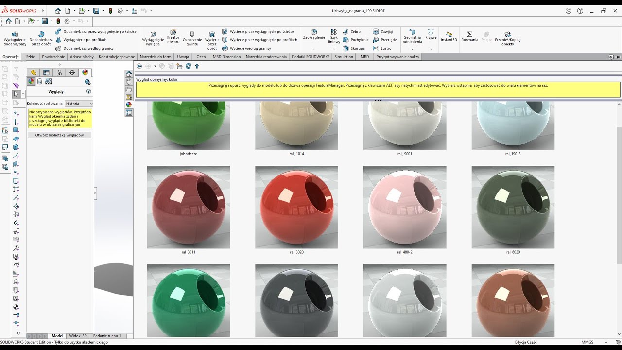Click Przenieś/Kopiuj obiekty tool
The height and width of the screenshot is (350, 622).
click(x=507, y=38)
